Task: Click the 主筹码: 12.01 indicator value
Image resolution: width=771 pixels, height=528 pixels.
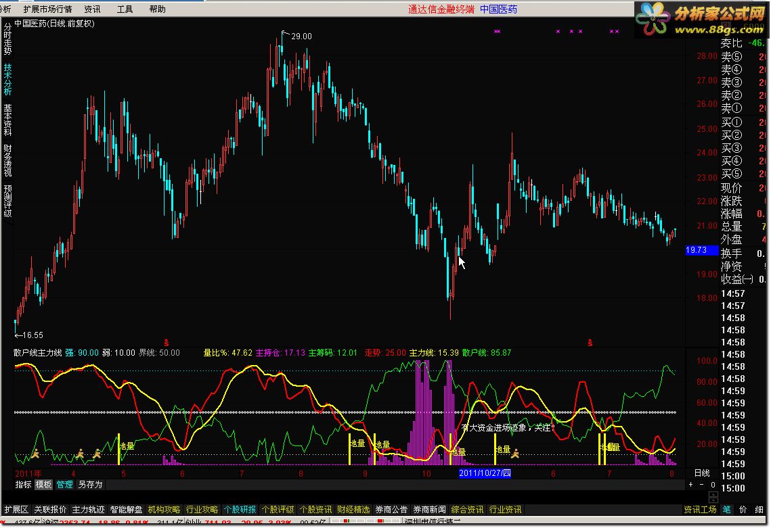Action: click(333, 353)
